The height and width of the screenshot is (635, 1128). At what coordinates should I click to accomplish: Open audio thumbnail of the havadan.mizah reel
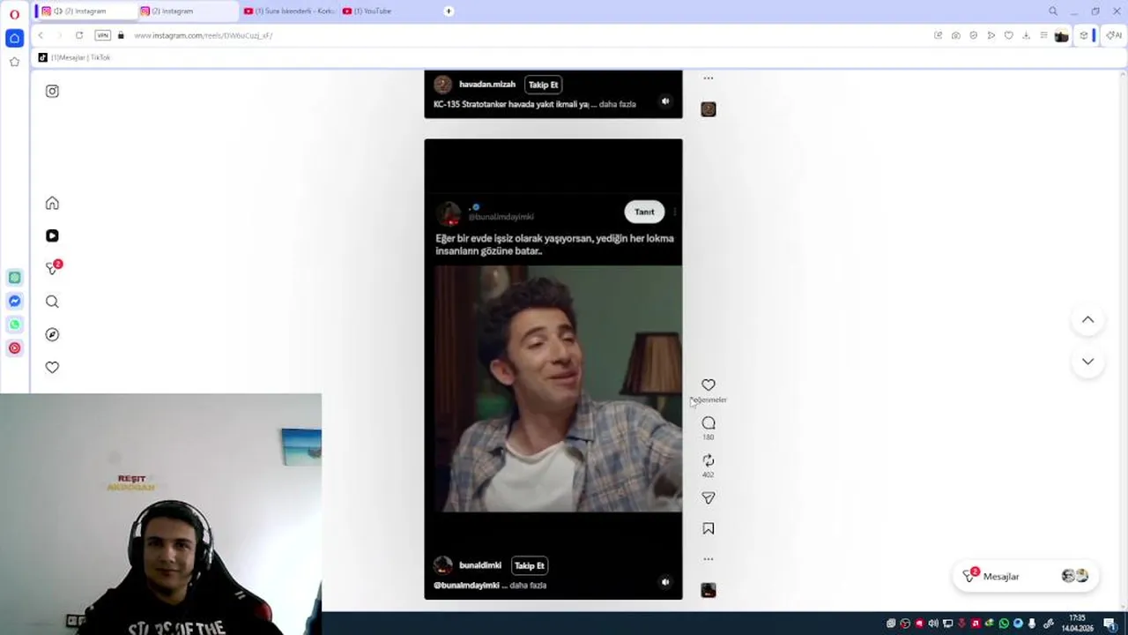709,109
